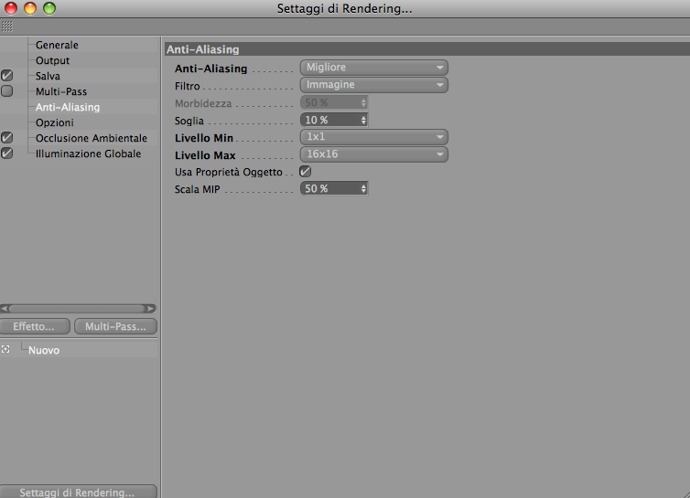The image size is (690, 498).
Task: Select the Generale section
Action: point(57,45)
